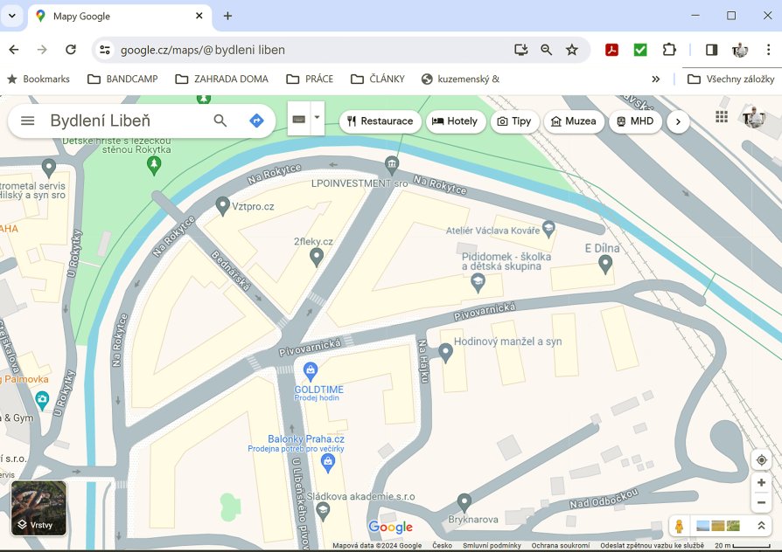The width and height of the screenshot is (782, 552).
Task: Select the E Dílna map pin
Action: [x=605, y=264]
